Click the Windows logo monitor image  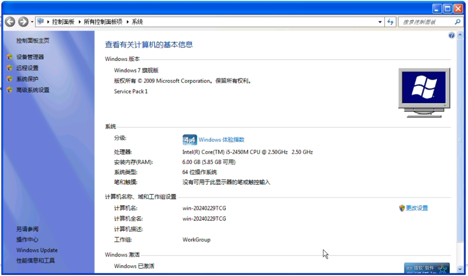424,92
